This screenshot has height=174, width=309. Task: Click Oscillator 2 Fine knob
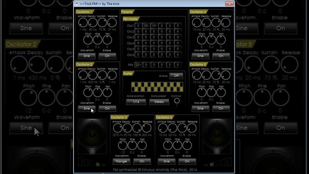pos(98,92)
